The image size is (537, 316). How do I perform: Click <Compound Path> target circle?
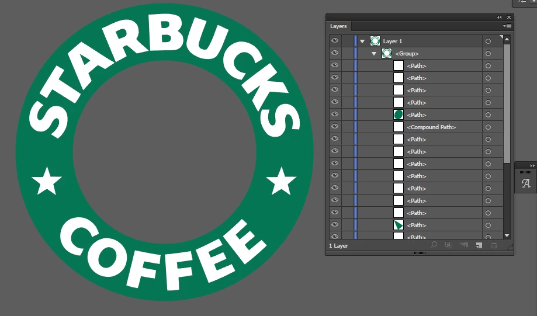[x=488, y=127]
